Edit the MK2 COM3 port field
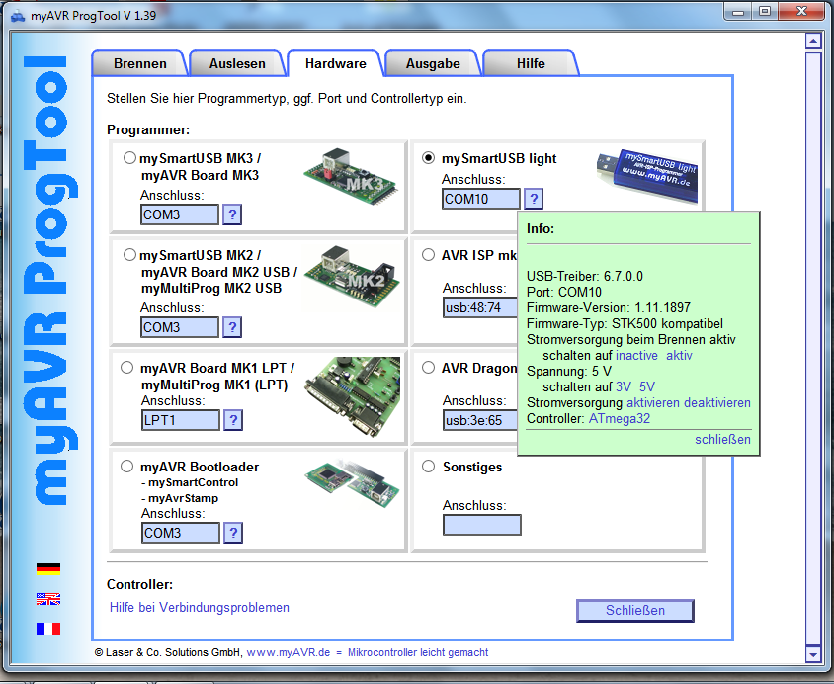This screenshot has height=684, width=834. [x=180, y=327]
